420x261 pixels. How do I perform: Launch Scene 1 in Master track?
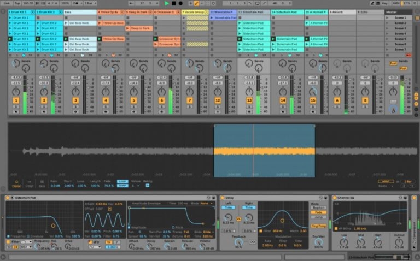tap(400, 17)
